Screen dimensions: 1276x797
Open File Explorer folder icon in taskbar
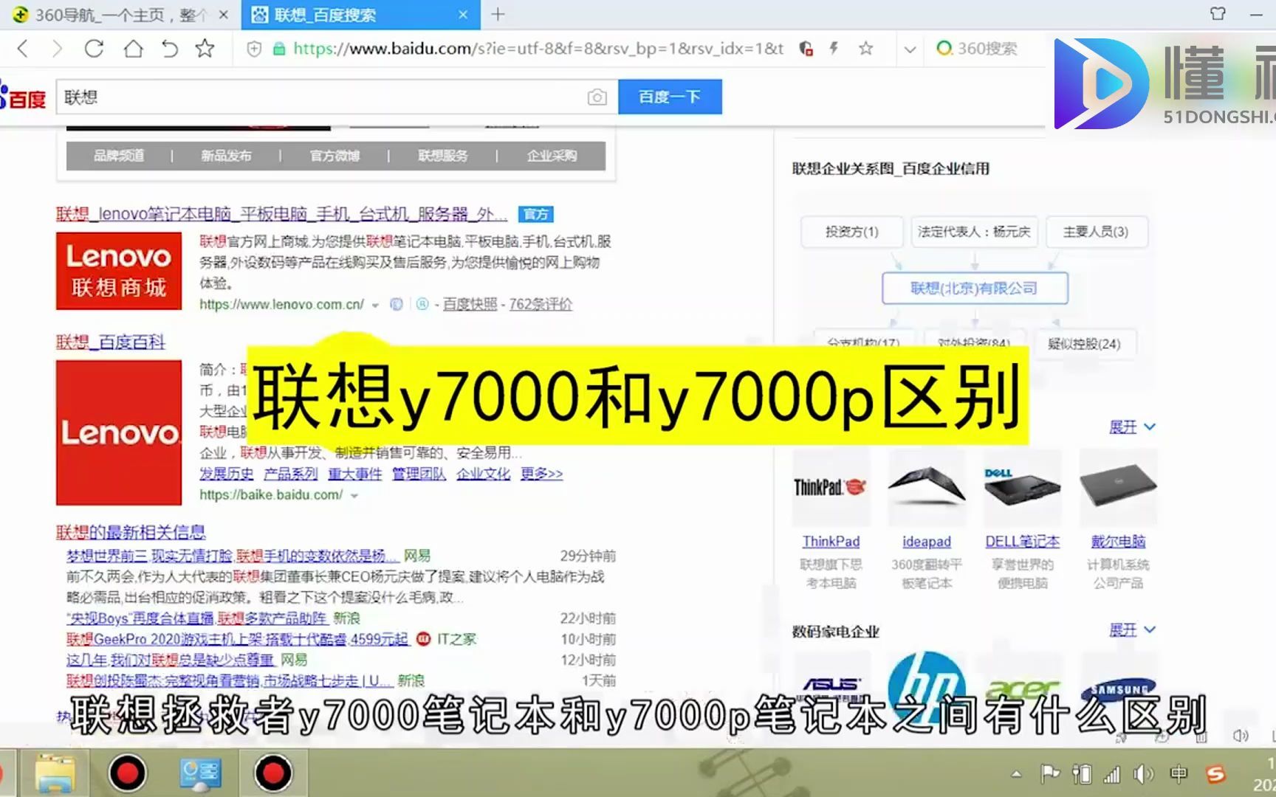pyautogui.click(x=55, y=774)
